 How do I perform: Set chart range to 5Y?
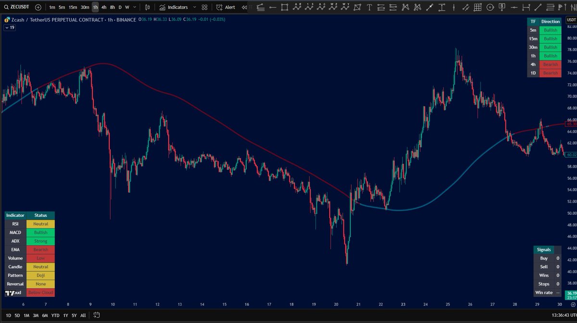click(x=74, y=315)
